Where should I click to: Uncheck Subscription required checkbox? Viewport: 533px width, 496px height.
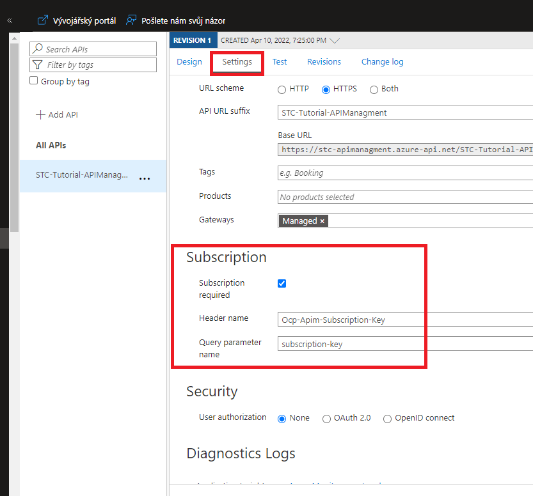282,283
